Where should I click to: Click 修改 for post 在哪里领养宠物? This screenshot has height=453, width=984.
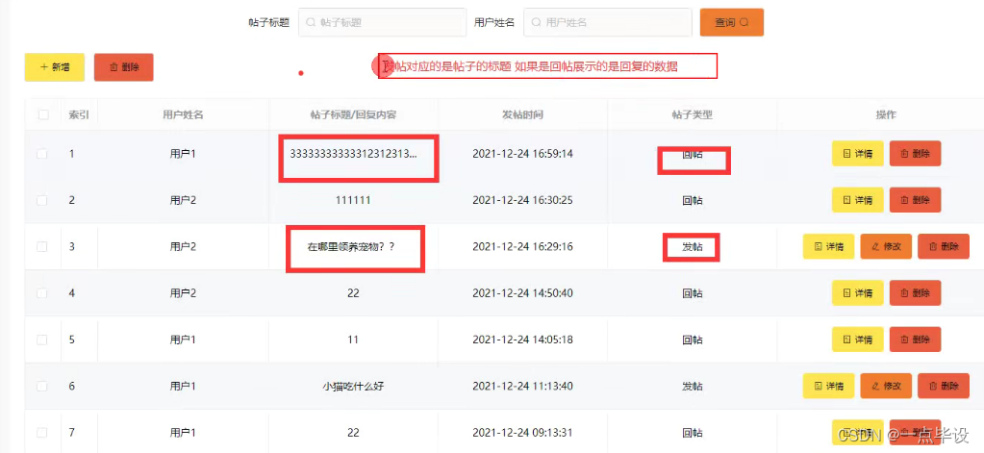click(x=886, y=246)
